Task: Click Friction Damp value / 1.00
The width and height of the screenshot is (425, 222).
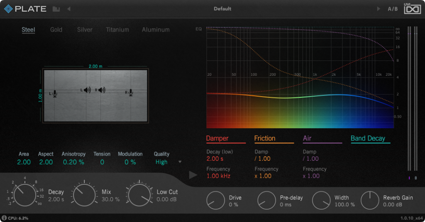Action: pyautogui.click(x=262, y=159)
